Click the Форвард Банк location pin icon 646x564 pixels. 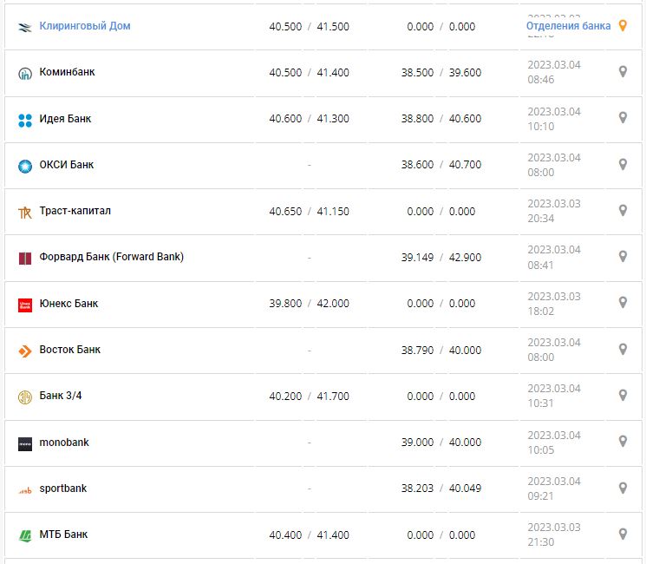point(622,257)
